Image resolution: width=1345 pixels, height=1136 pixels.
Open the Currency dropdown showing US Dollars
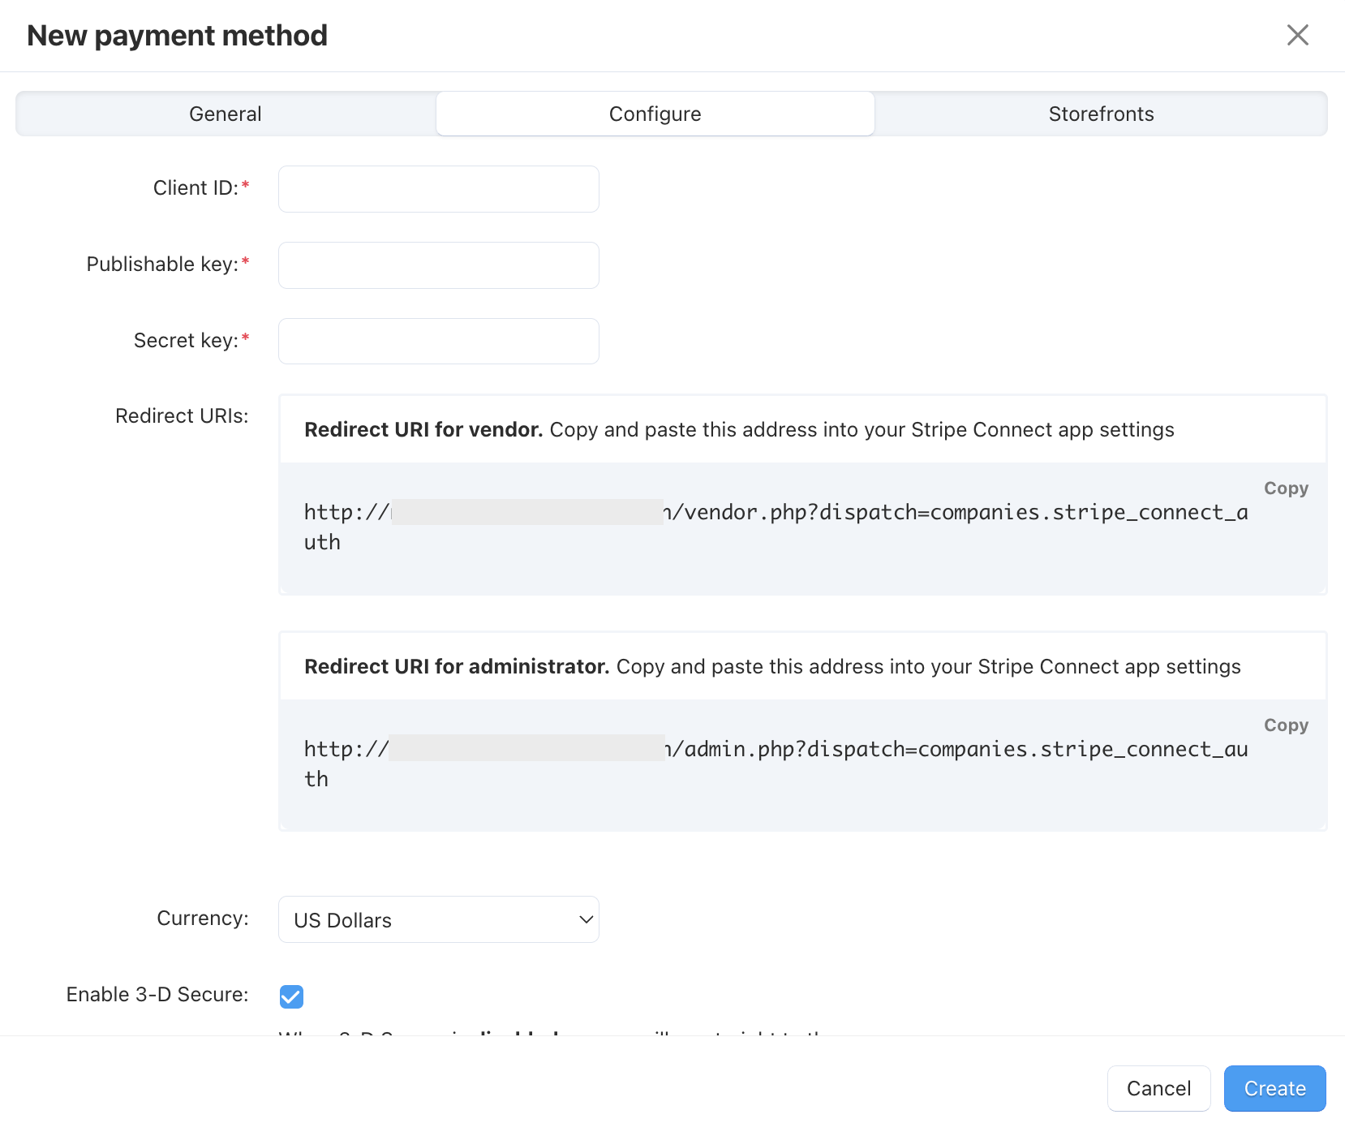(x=439, y=919)
